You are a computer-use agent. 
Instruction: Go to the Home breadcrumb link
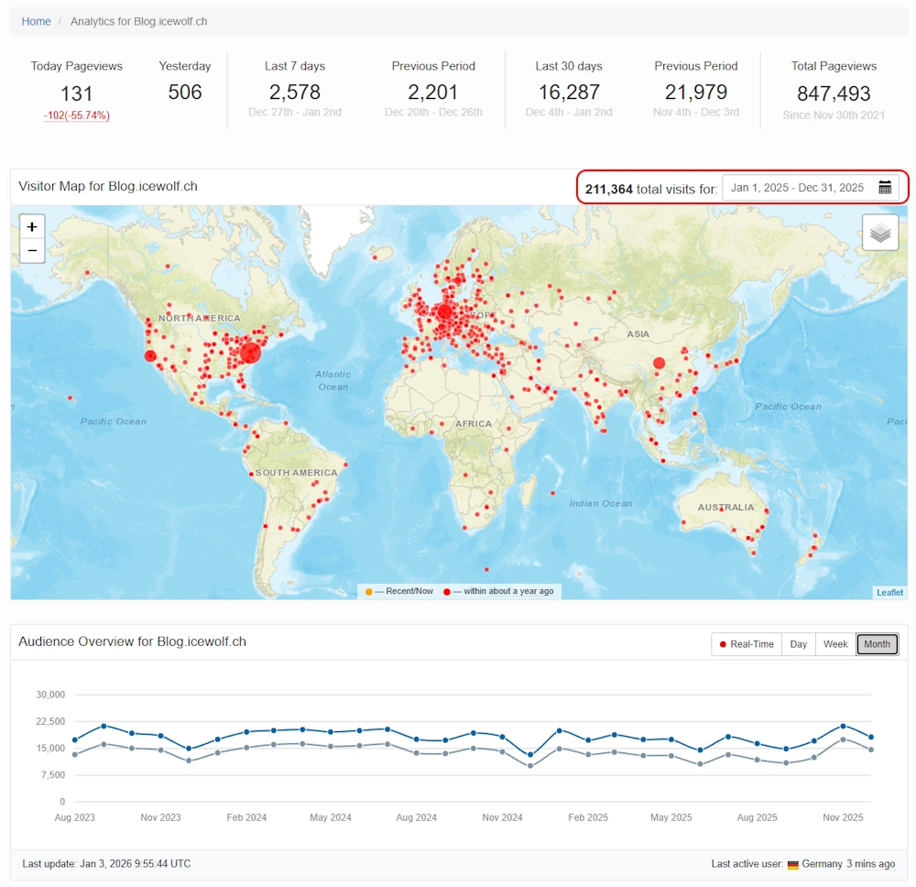[37, 21]
